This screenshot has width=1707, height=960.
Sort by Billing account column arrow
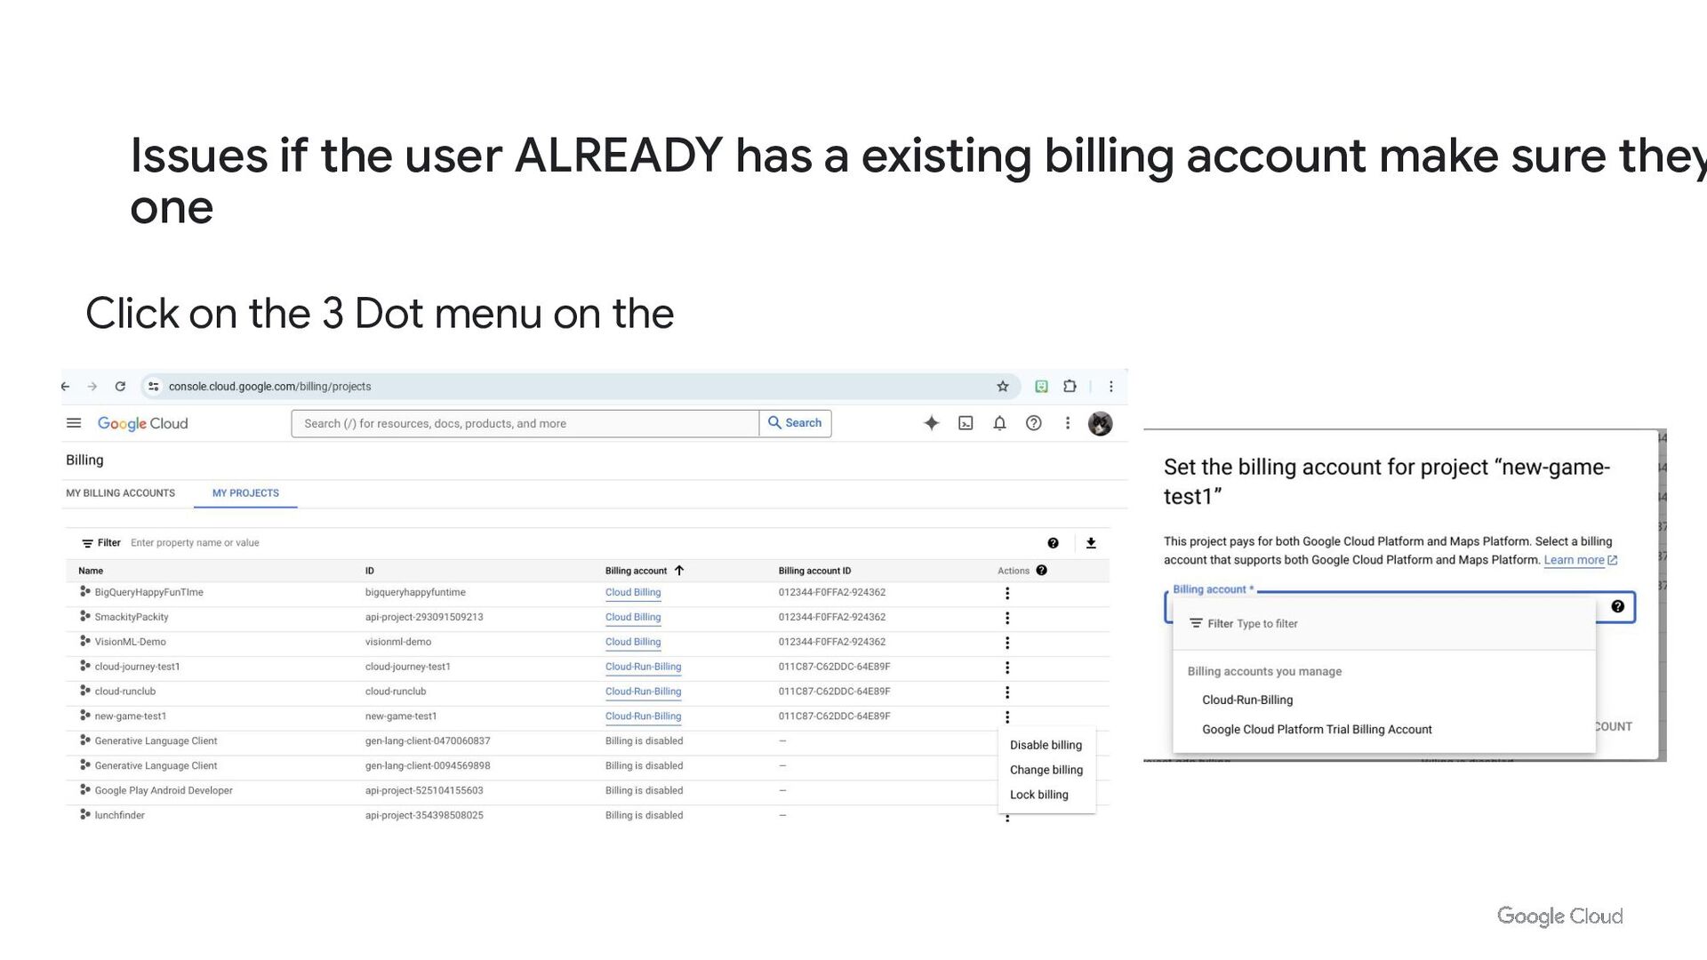coord(679,571)
